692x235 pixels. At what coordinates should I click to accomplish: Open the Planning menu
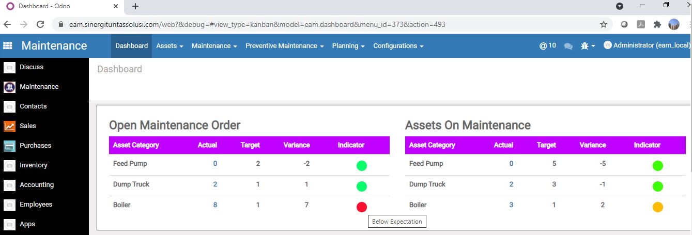pyautogui.click(x=348, y=46)
